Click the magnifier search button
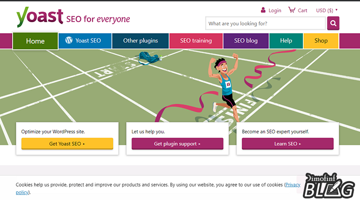 333,23
